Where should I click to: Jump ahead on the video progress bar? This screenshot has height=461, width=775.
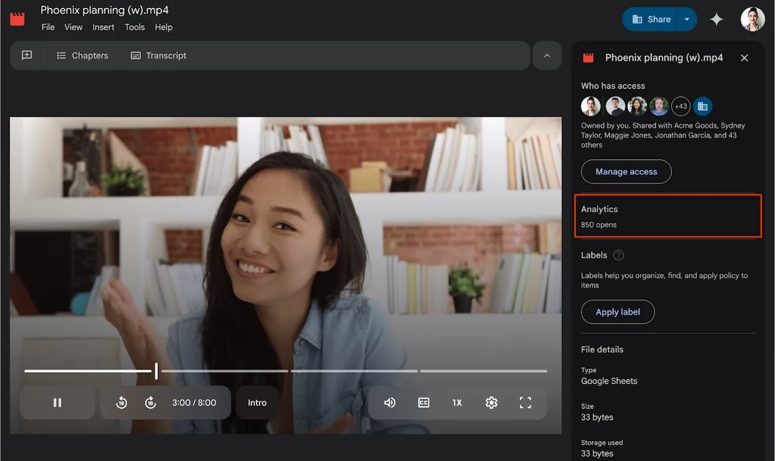pyautogui.click(x=363, y=371)
